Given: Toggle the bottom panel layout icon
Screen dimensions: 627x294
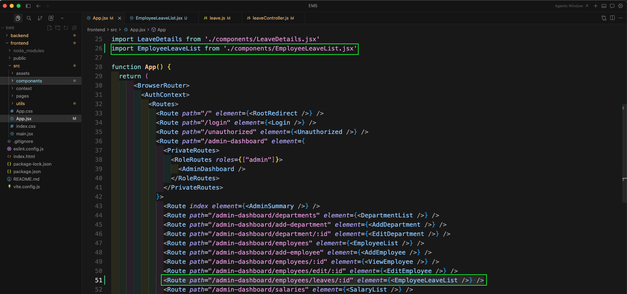Looking at the screenshot, I should [604, 6].
